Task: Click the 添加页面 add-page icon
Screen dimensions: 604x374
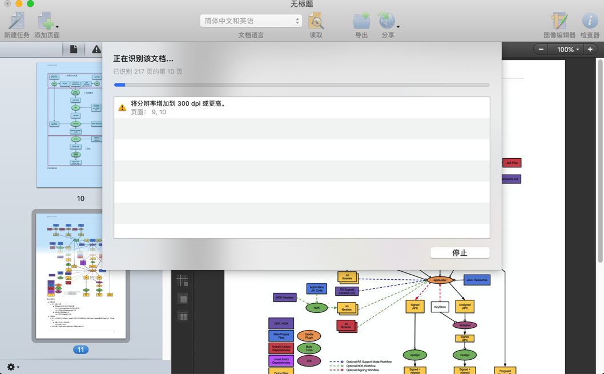Action: 46,21
